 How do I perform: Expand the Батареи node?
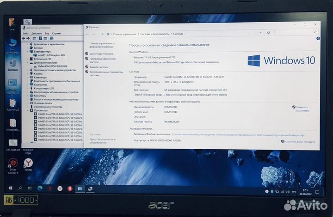(x=27, y=48)
